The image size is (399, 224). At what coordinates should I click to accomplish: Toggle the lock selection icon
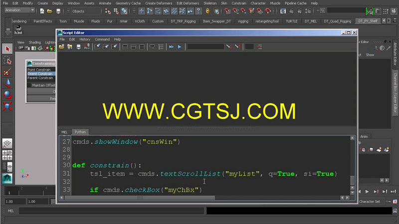(207, 11)
